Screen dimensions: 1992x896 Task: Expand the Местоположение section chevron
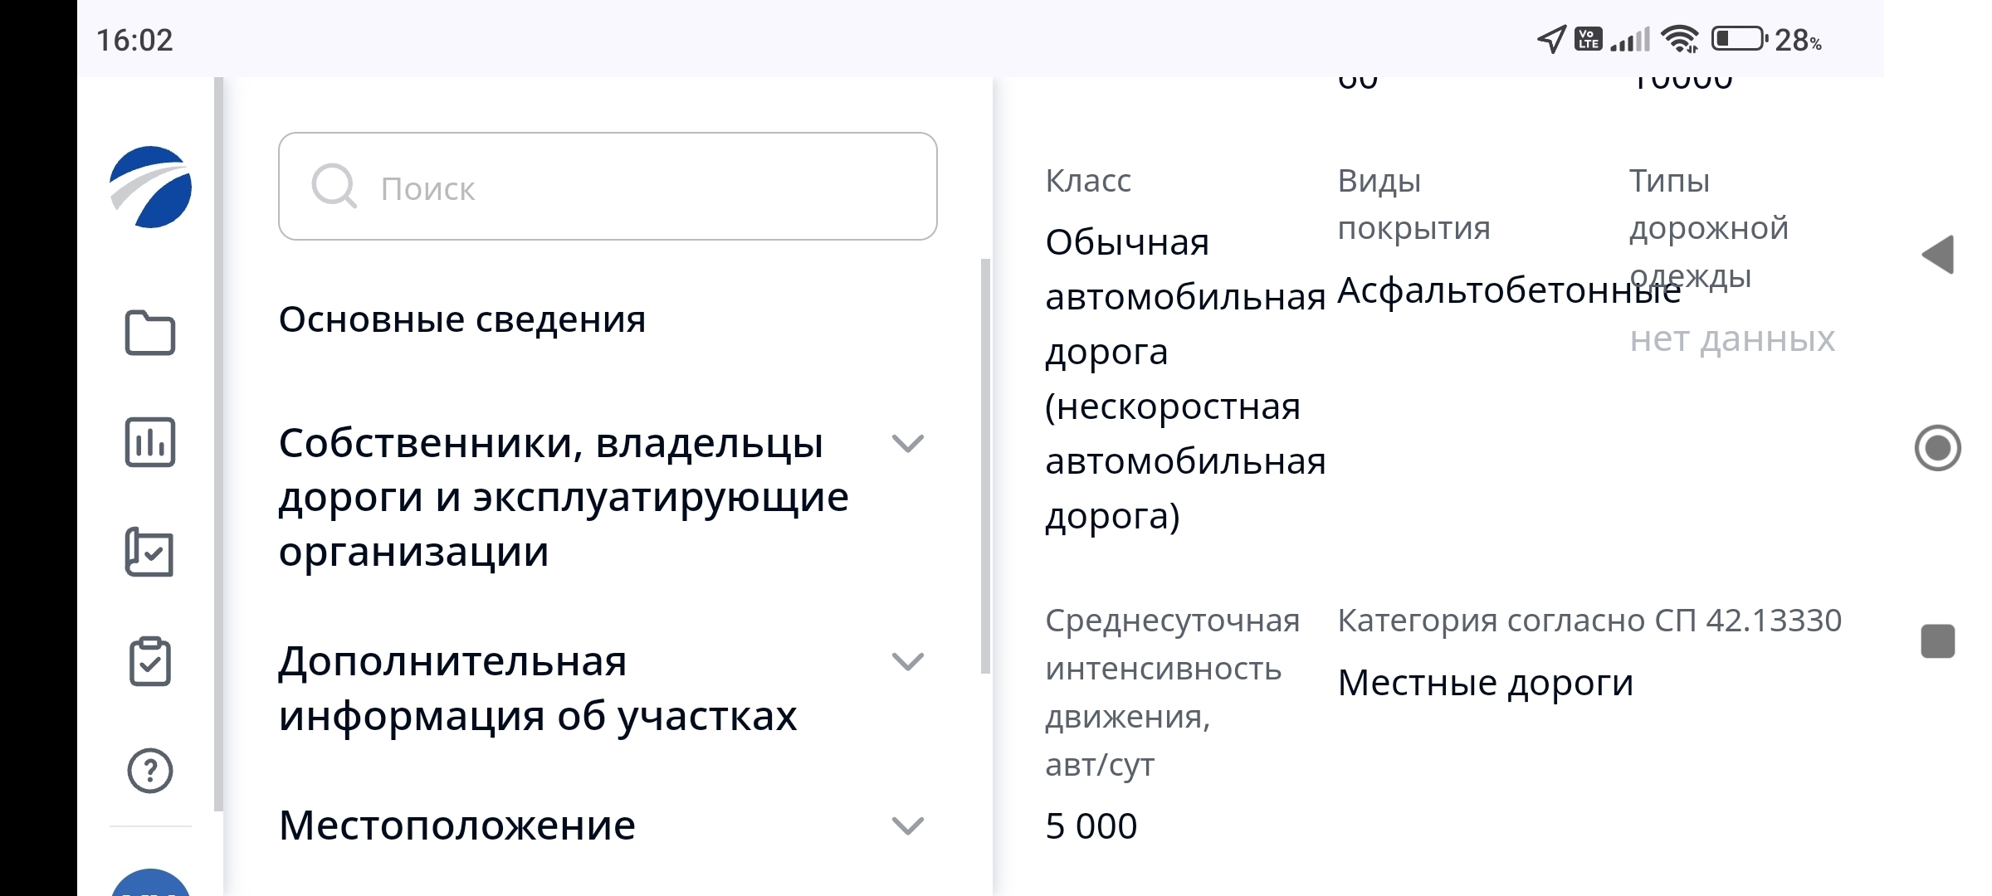pyautogui.click(x=907, y=825)
